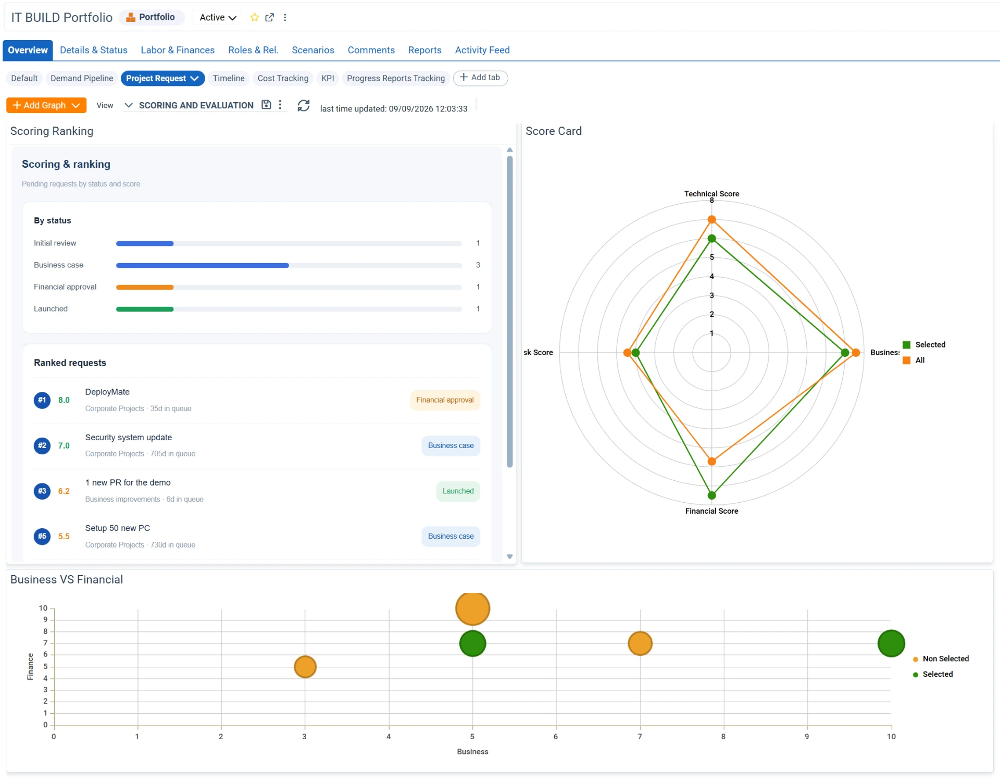Click the Business case status bar

tap(289, 265)
